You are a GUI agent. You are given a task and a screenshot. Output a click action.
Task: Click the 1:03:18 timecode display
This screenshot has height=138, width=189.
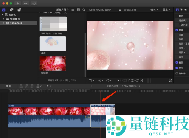(132, 81)
